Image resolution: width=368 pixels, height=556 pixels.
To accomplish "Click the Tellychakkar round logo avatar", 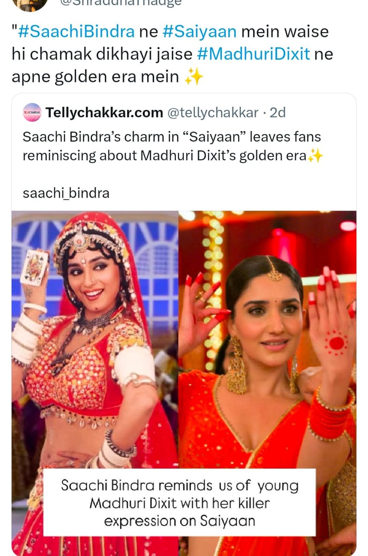I will click(x=32, y=113).
